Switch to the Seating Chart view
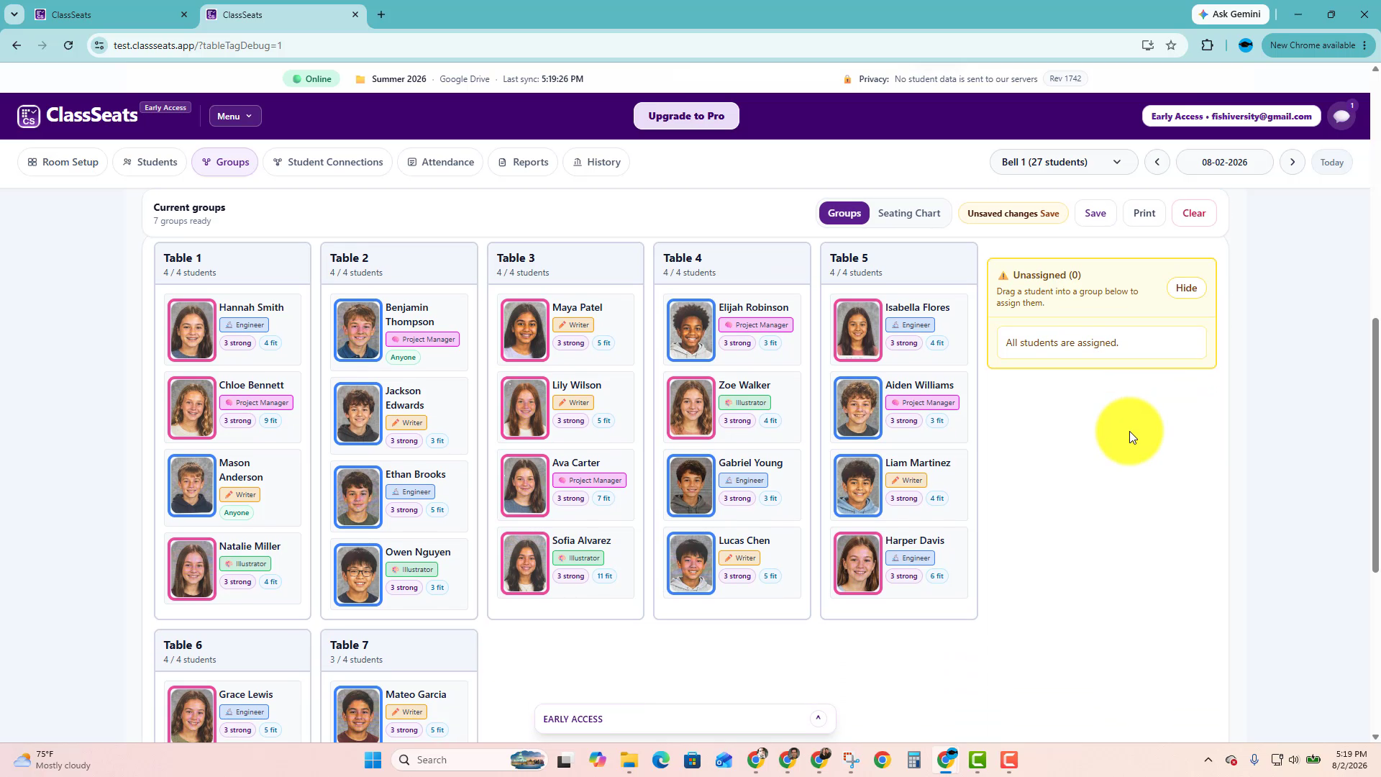The image size is (1381, 777). [x=909, y=213]
